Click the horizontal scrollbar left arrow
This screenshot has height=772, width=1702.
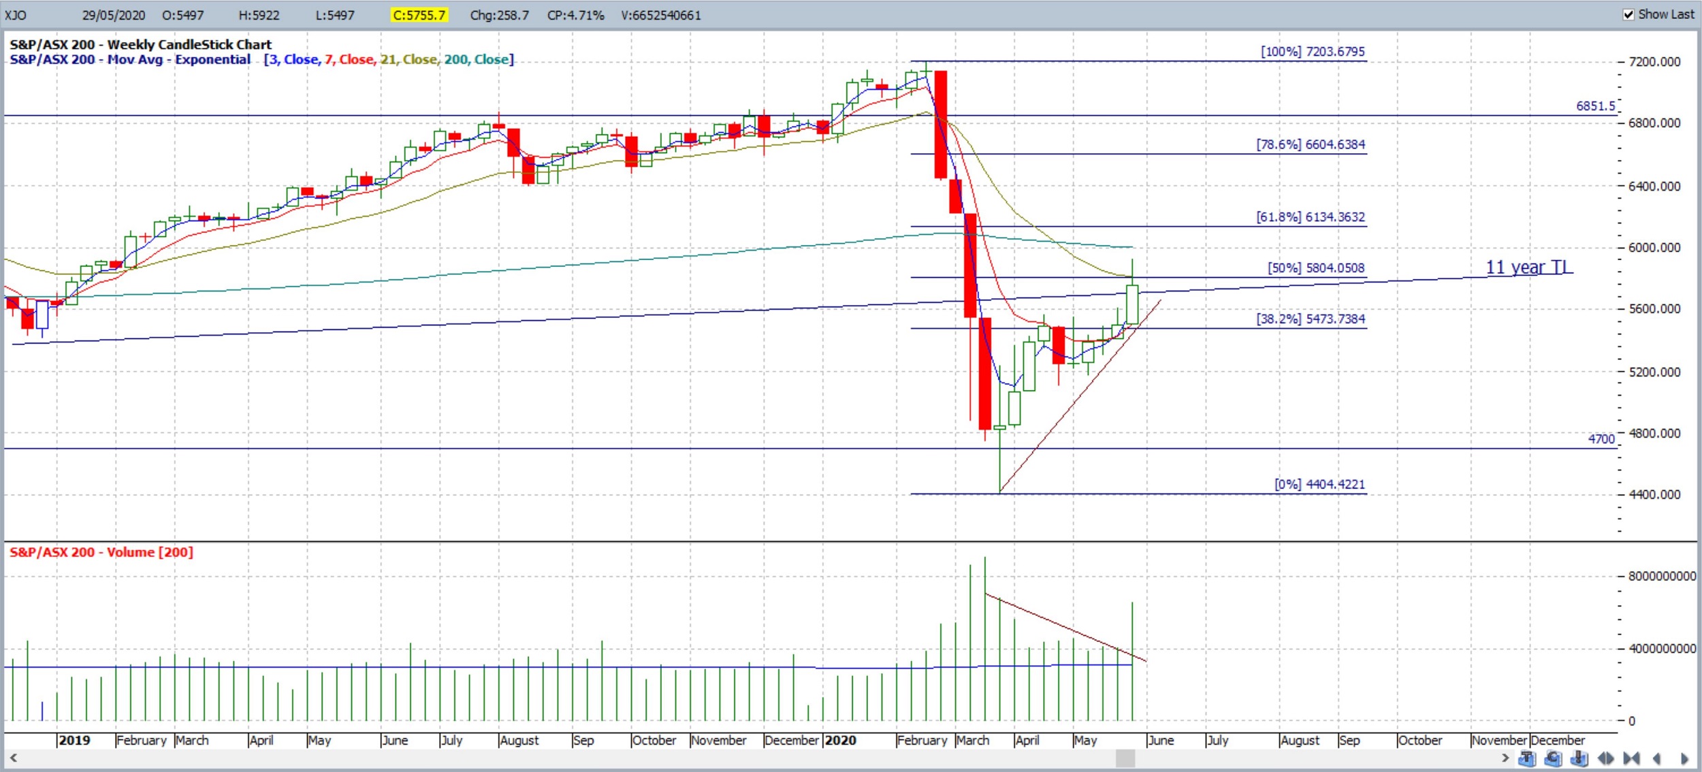point(13,758)
